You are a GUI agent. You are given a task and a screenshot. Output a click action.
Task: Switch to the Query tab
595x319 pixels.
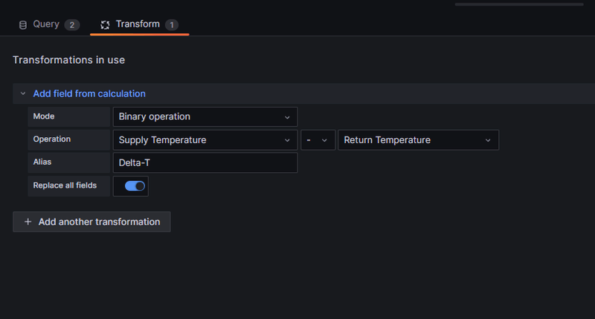point(45,24)
